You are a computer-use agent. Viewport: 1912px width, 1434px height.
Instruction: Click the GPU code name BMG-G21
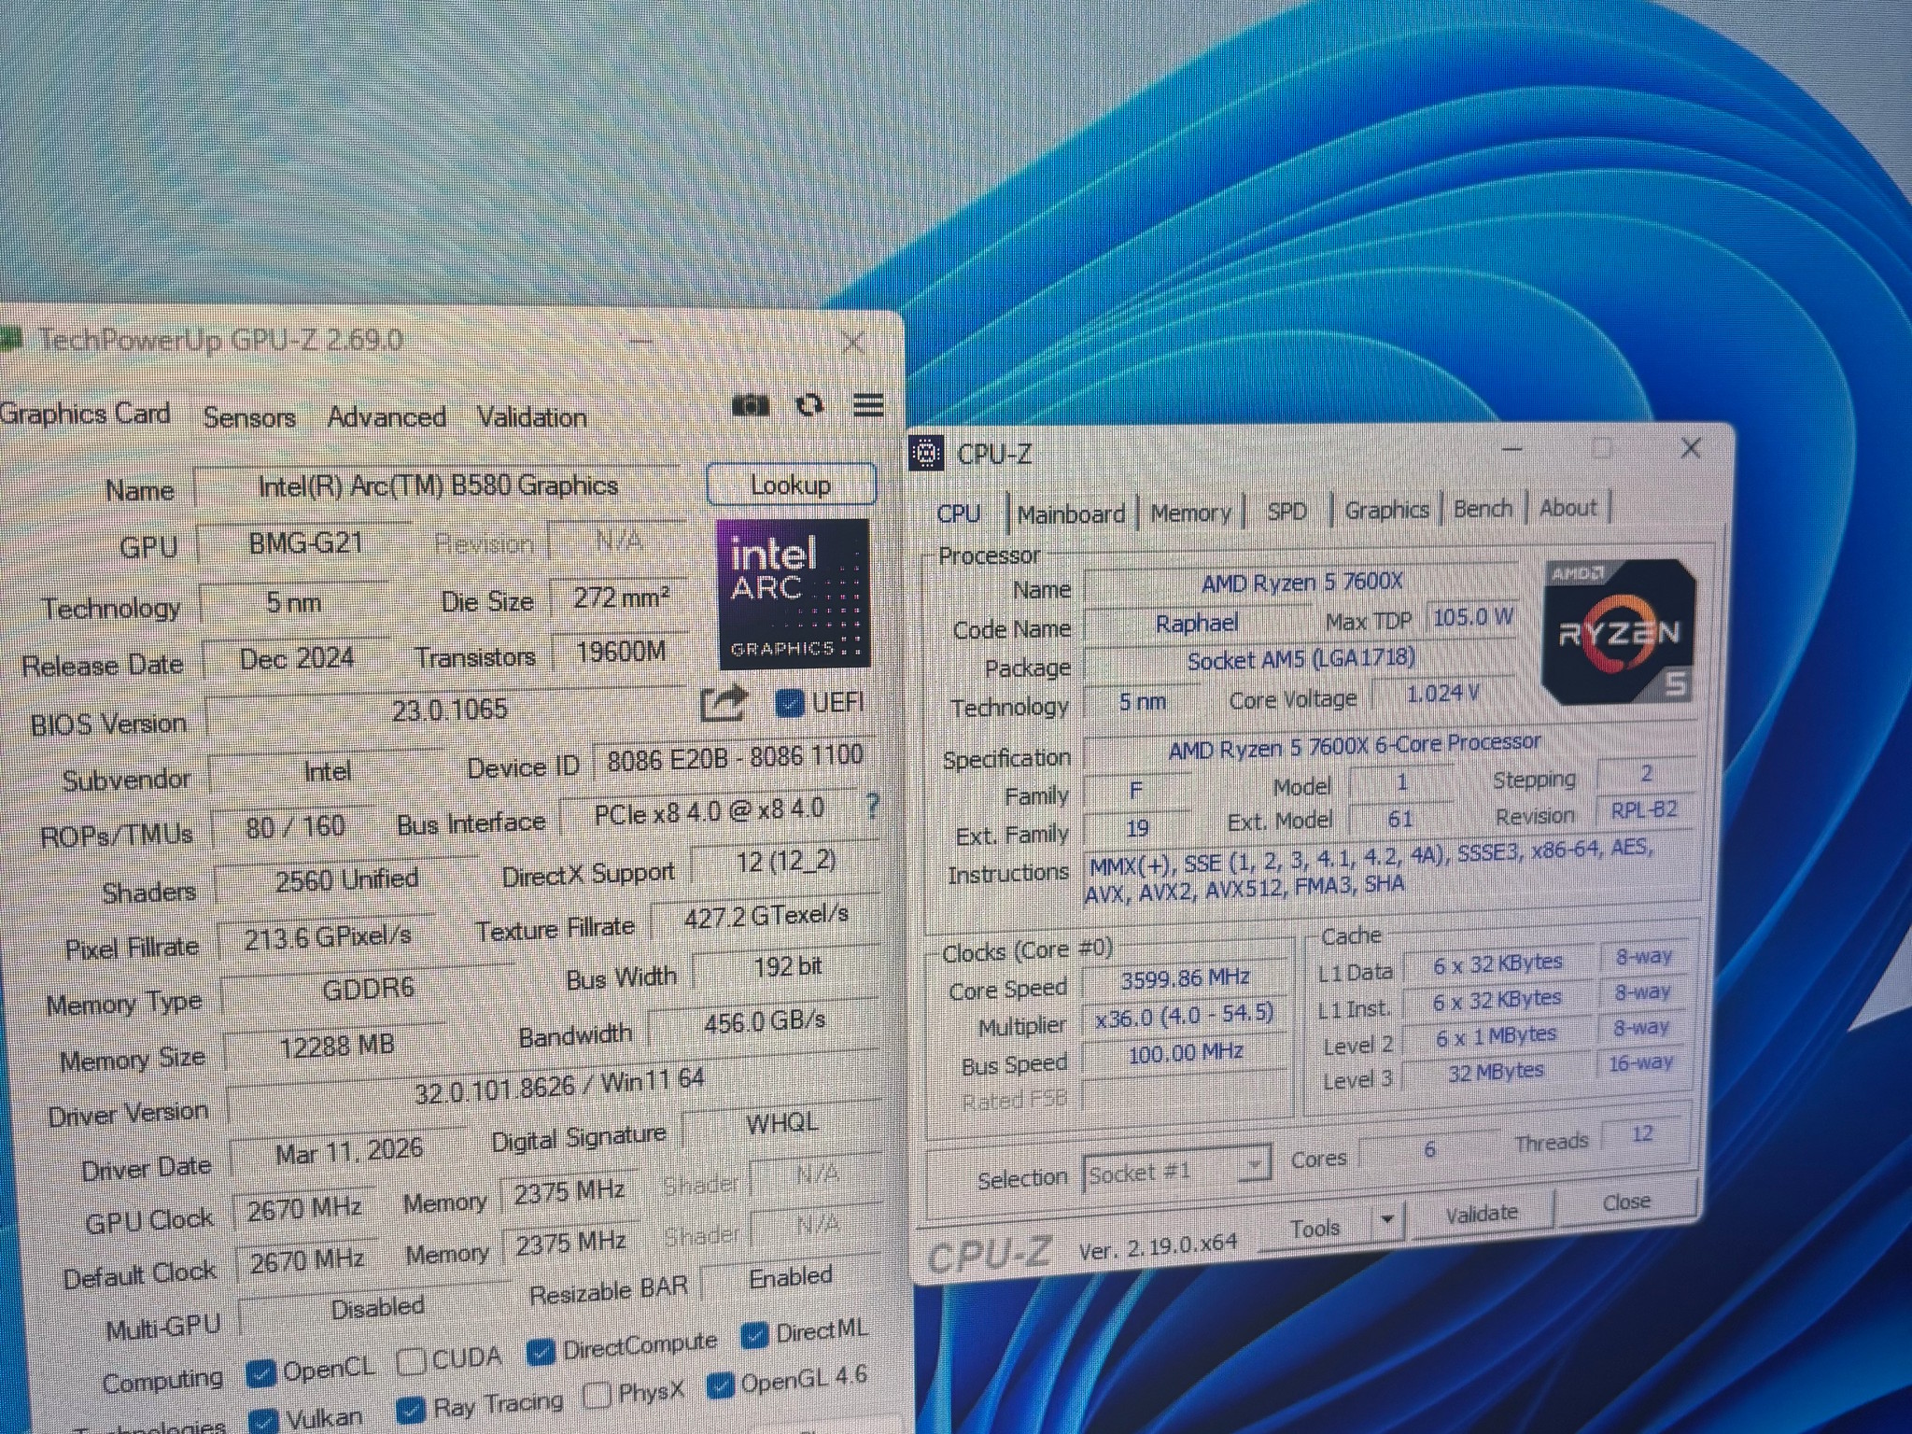click(305, 543)
